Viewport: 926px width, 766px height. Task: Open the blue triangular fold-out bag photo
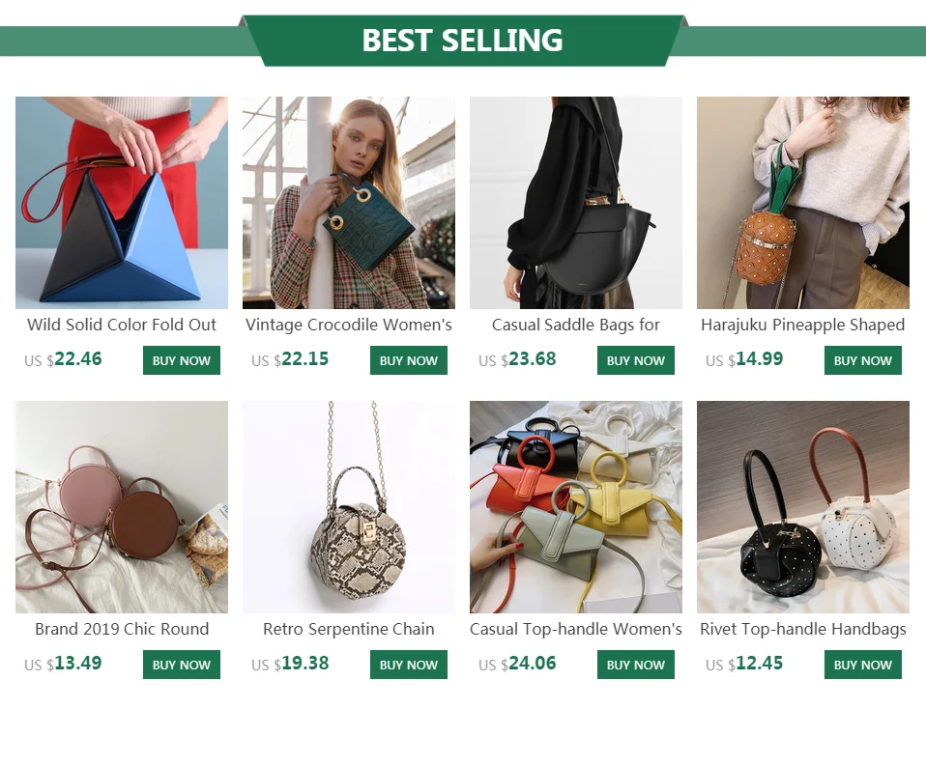[122, 203]
